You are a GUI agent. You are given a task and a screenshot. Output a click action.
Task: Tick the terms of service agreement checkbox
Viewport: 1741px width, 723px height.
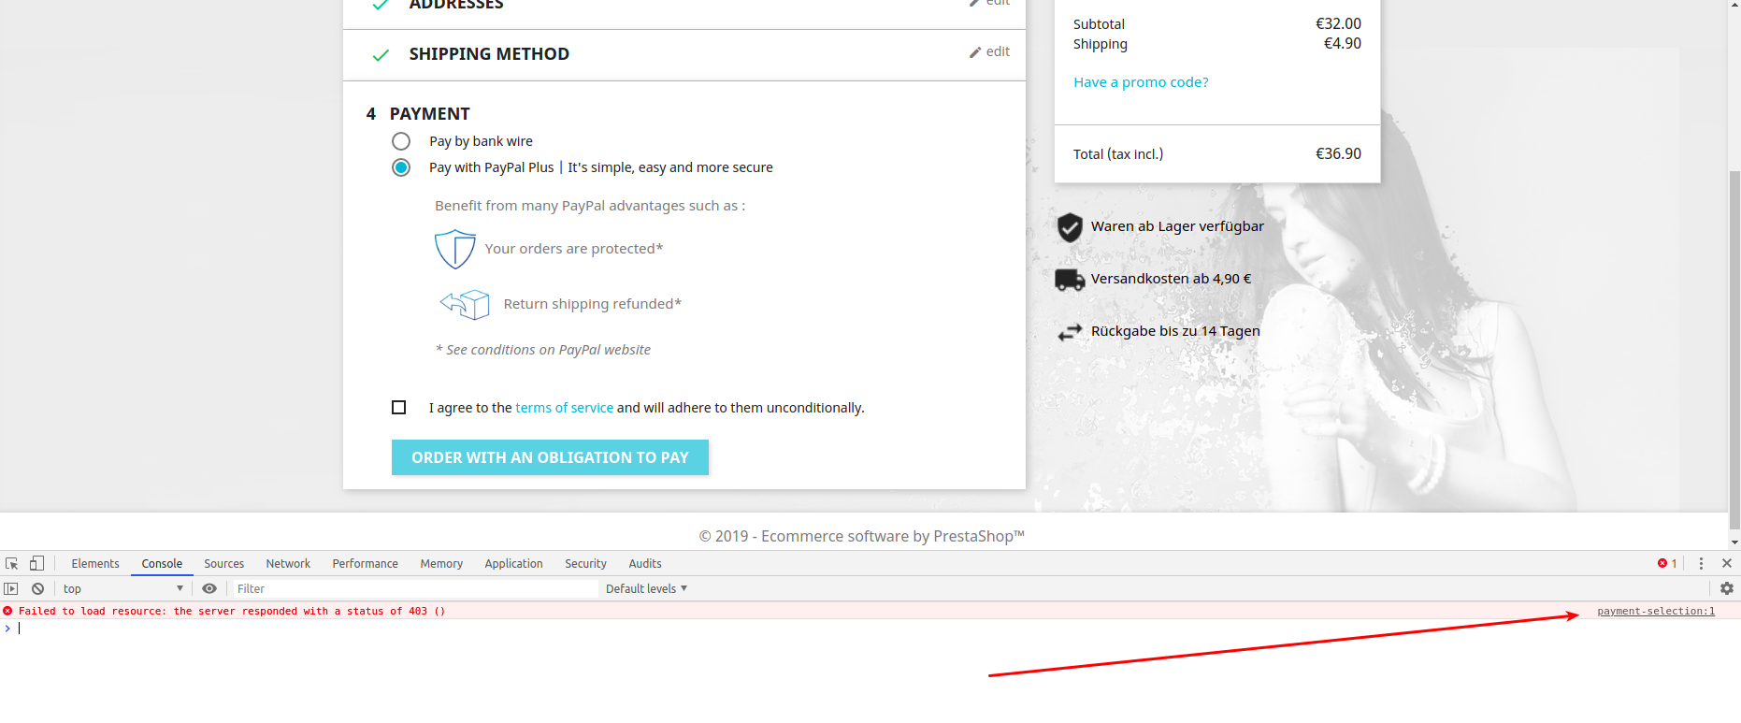point(399,407)
